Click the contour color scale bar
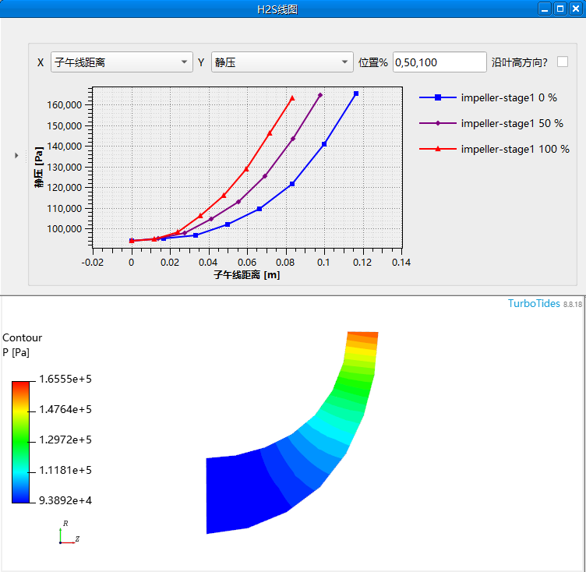This screenshot has height=572, width=586. pos(20,442)
